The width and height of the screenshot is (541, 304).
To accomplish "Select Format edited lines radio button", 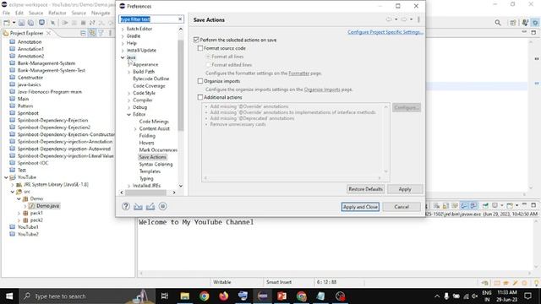I will point(208,65).
